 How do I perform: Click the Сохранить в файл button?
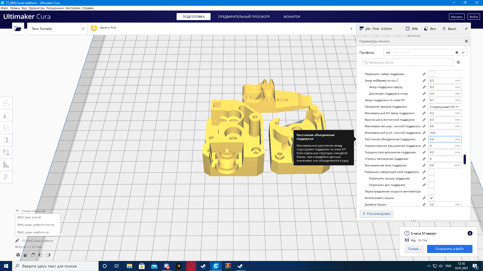tap(449, 249)
